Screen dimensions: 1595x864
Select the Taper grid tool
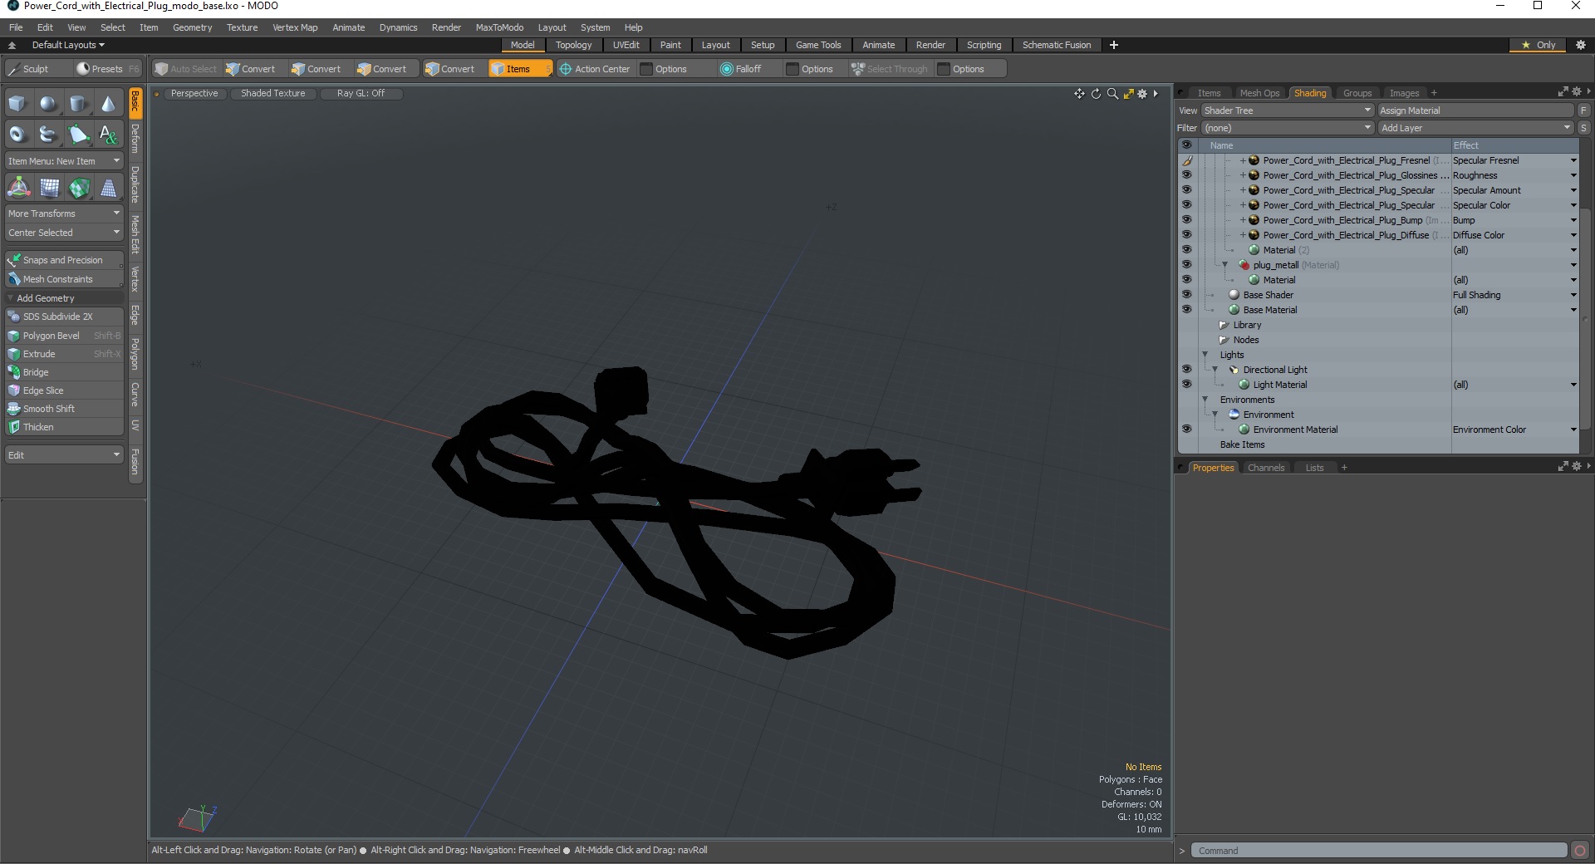(x=108, y=188)
